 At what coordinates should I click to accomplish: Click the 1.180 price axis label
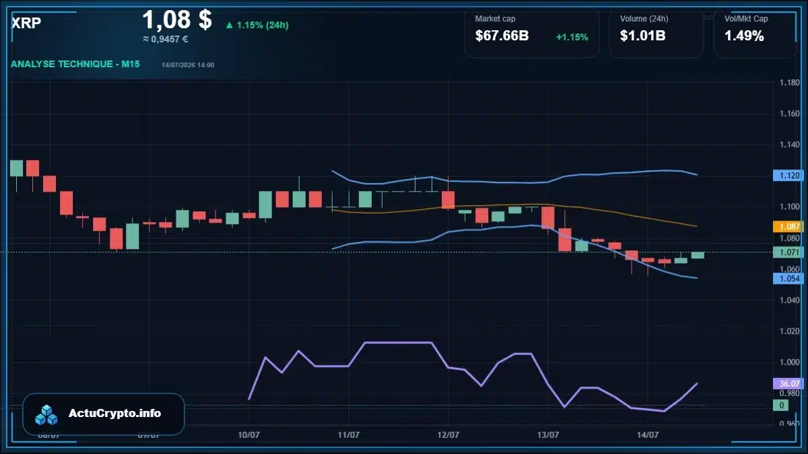[x=788, y=83]
